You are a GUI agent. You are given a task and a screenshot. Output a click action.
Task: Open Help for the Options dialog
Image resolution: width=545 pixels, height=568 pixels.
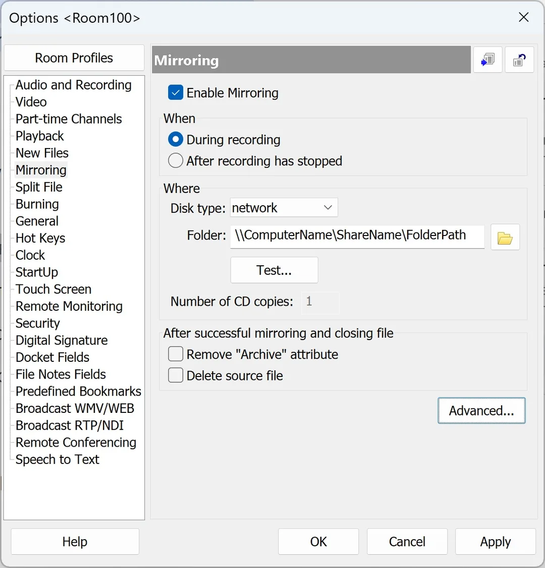coord(75,542)
